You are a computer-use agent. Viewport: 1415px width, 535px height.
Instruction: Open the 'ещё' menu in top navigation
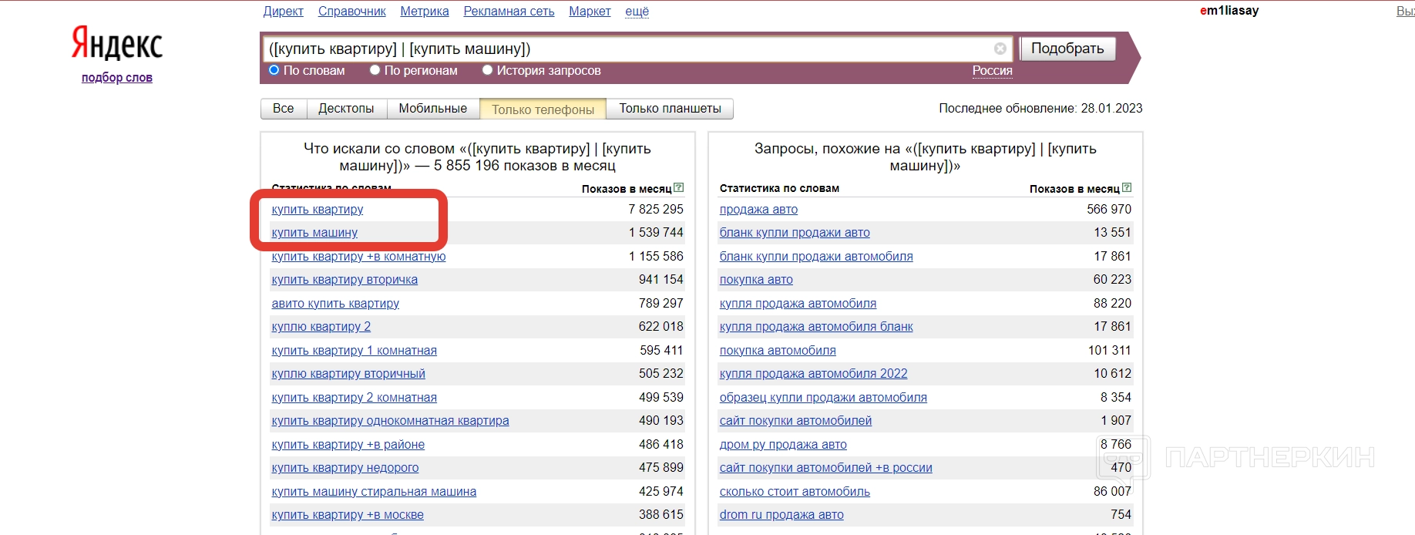[637, 11]
